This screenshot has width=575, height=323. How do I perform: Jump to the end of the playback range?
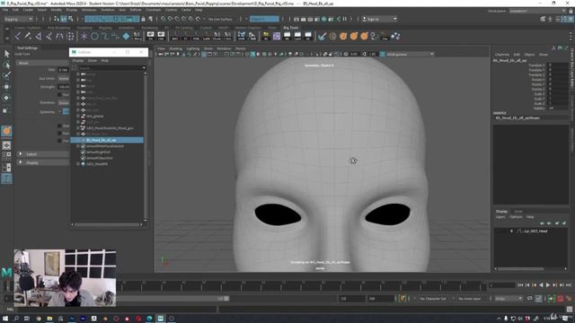tap(569, 285)
